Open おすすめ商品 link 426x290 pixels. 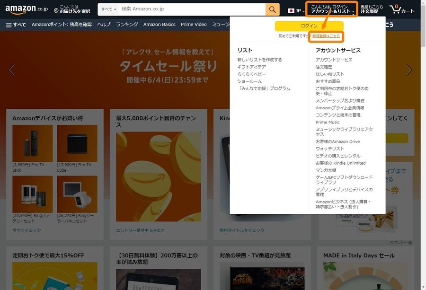[328, 81]
